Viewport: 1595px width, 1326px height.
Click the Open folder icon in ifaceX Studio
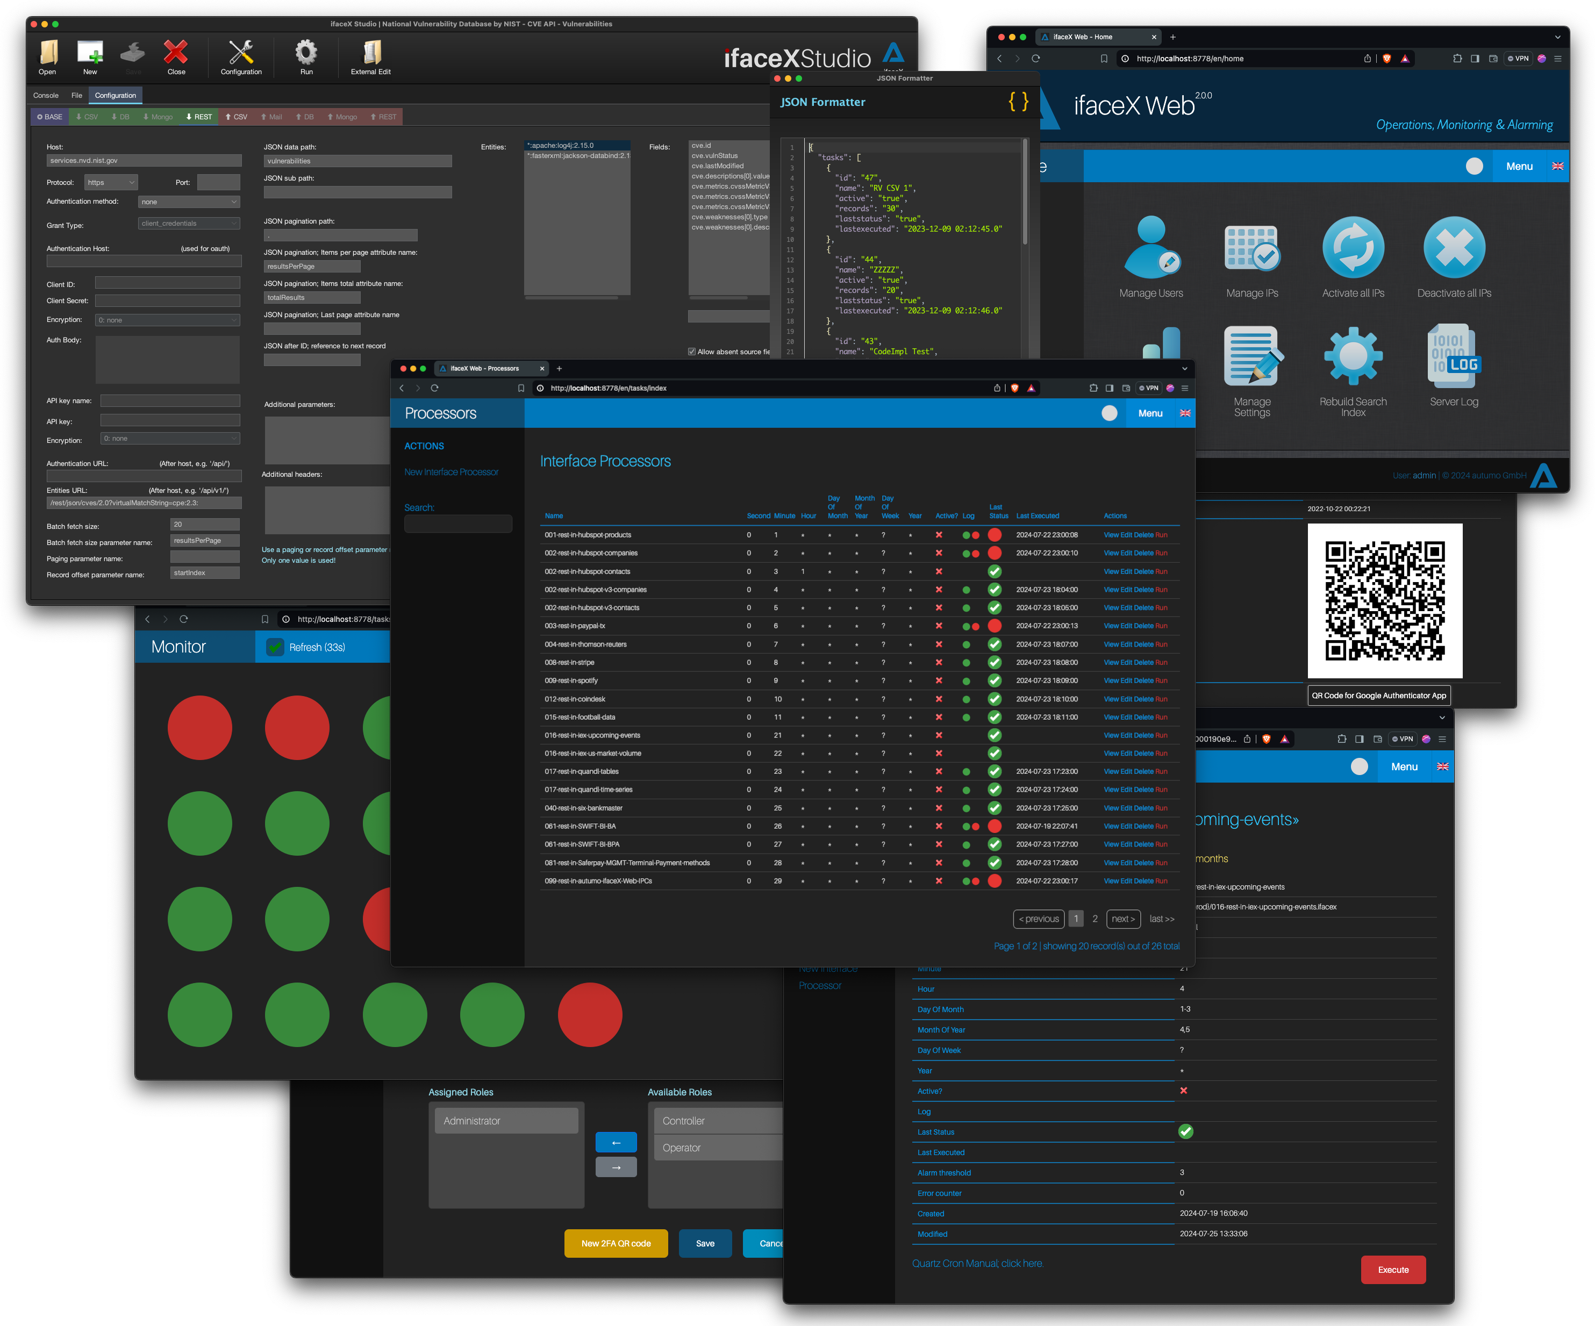pyautogui.click(x=48, y=52)
